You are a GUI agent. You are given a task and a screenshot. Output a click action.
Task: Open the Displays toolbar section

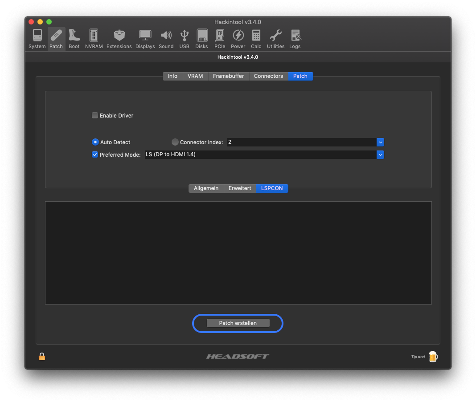[x=145, y=39]
